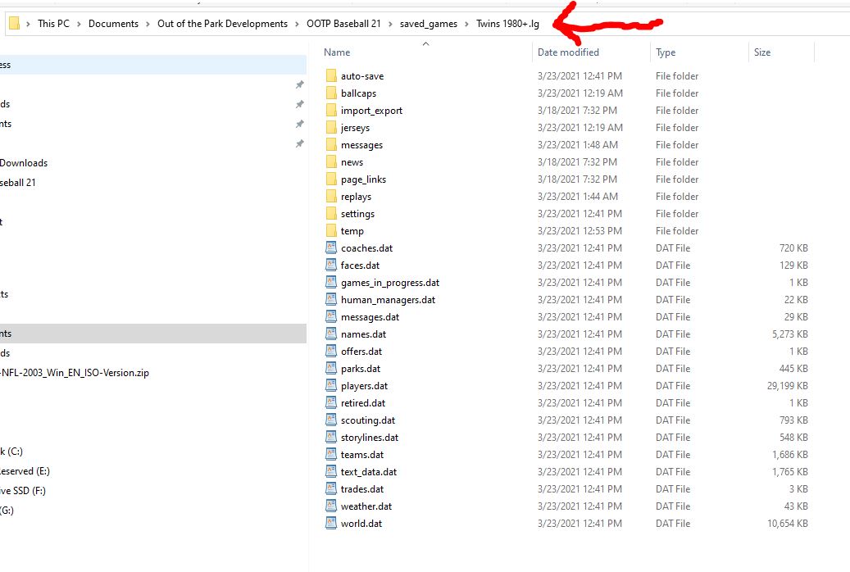Click replays' 3/23/2021 1:44 AM date

(577, 197)
